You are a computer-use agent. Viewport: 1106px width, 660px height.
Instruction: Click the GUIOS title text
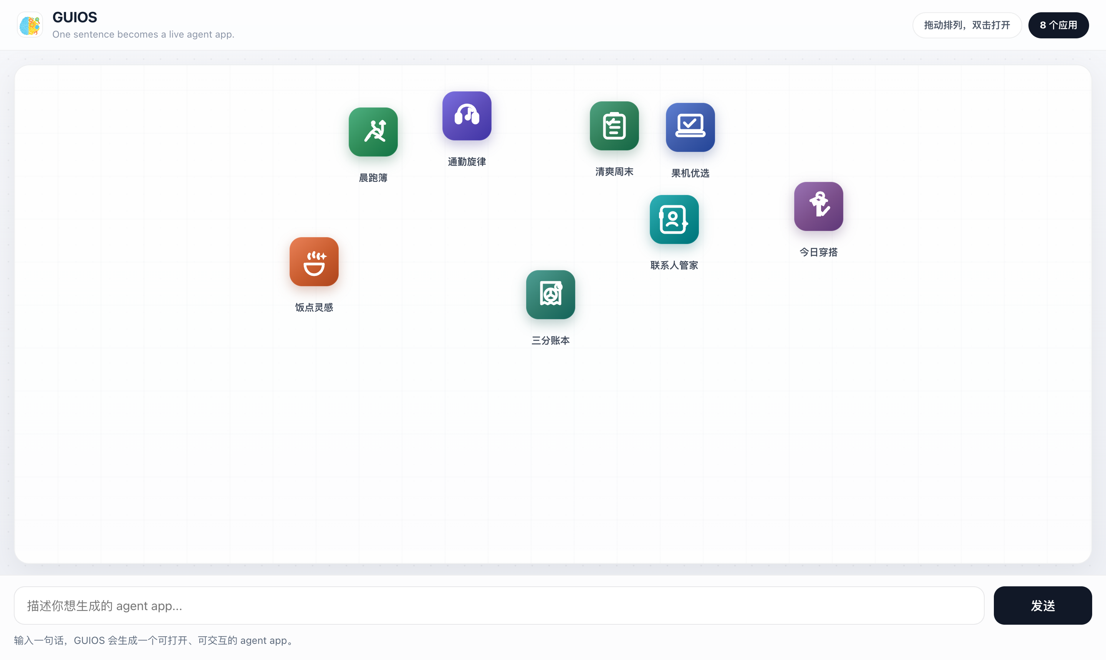point(75,17)
